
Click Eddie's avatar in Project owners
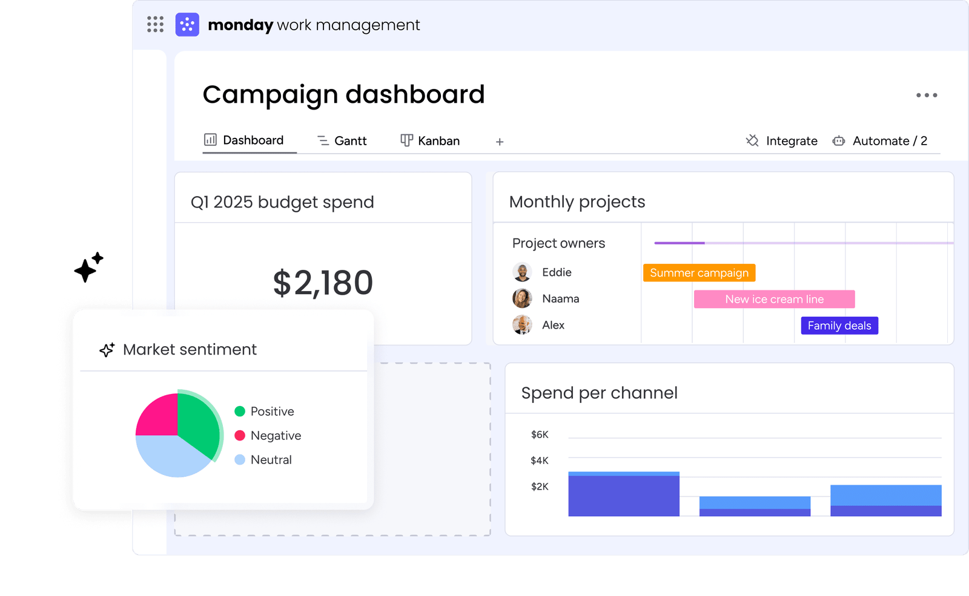522,272
